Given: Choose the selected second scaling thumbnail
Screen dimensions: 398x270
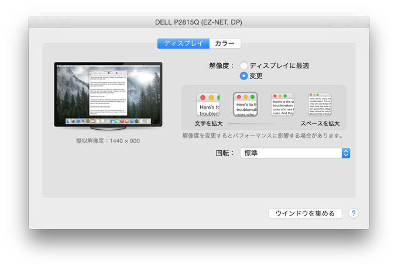Looking at the screenshot, I should [x=245, y=105].
